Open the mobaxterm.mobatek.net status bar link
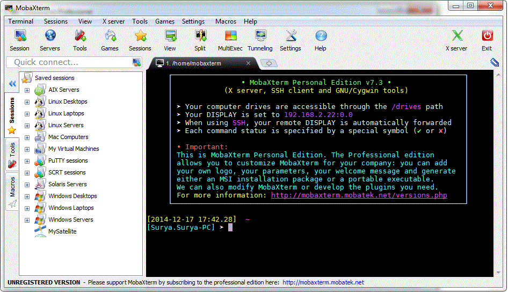Screen dimensions: 508x292 point(323,283)
